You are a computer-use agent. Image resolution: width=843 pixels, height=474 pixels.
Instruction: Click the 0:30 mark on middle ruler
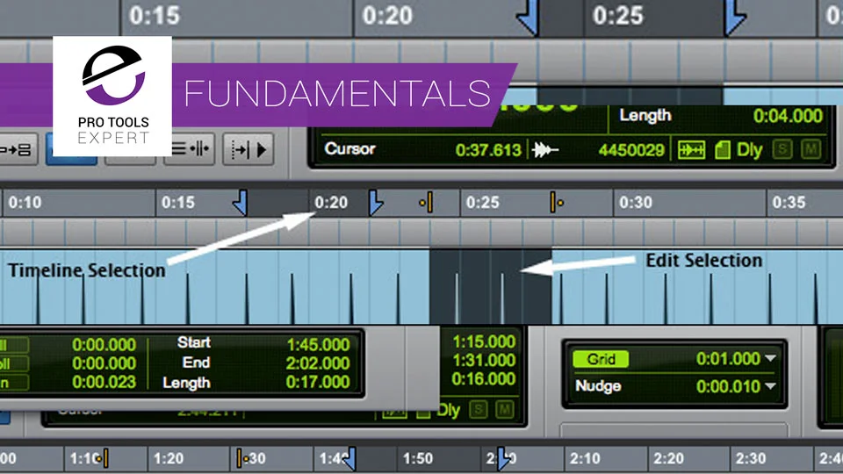click(x=636, y=203)
